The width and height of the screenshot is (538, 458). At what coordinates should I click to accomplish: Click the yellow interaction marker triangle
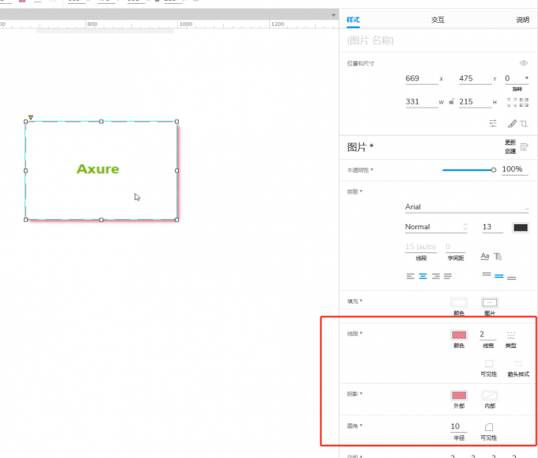click(31, 117)
